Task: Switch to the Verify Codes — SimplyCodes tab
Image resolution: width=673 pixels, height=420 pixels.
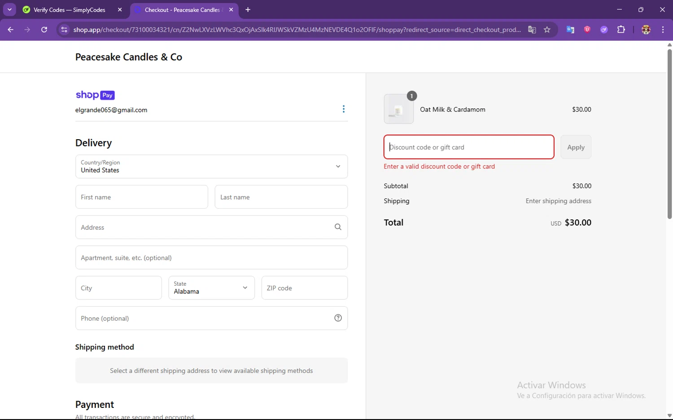Action: coord(70,10)
